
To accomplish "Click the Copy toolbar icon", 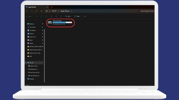I will pos(42,16).
